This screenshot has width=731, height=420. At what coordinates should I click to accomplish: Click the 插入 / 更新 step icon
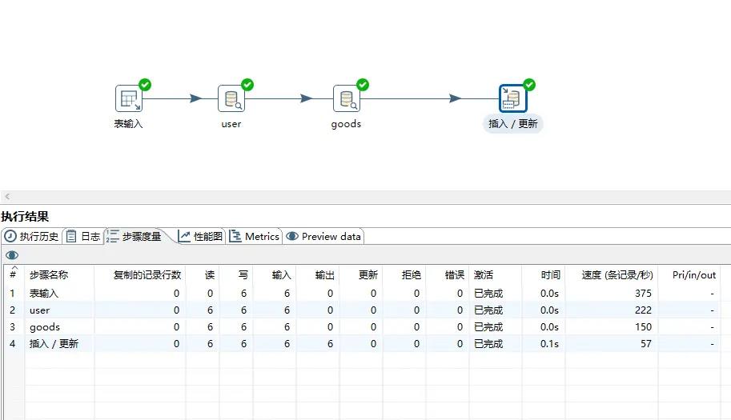(x=512, y=99)
